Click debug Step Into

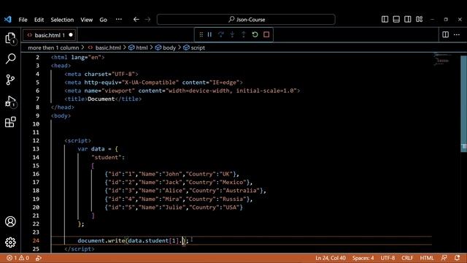tap(232, 34)
